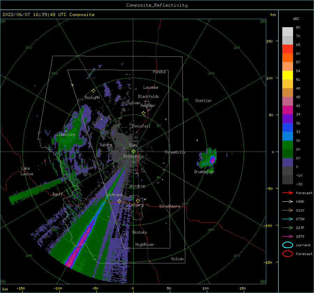Click the Olds city label
Screen dimensions: 314x293
tap(133, 145)
